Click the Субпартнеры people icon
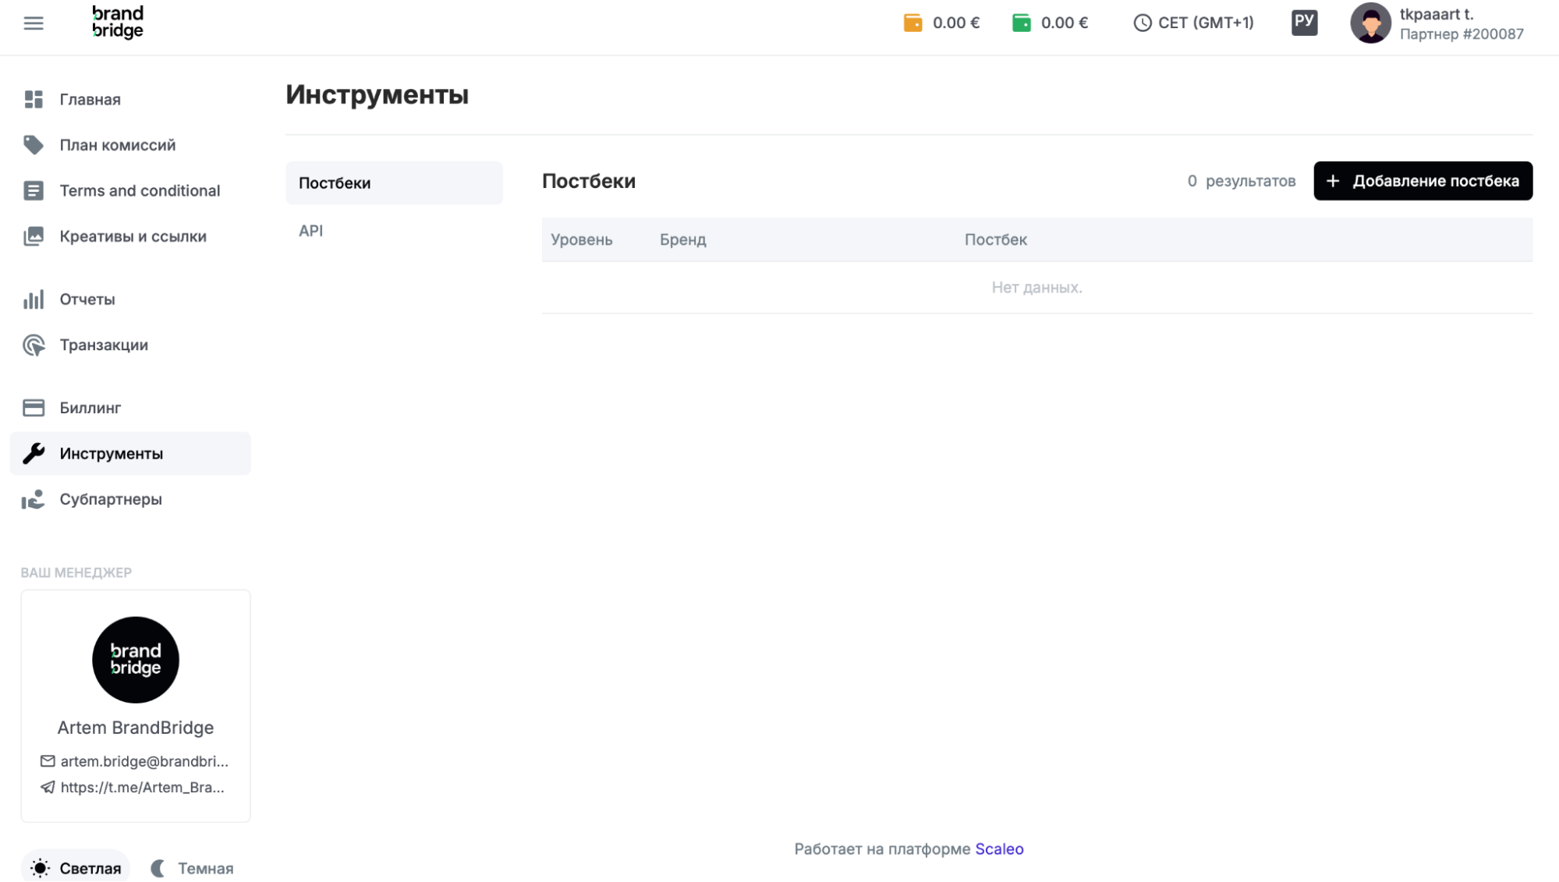 tap(34, 499)
